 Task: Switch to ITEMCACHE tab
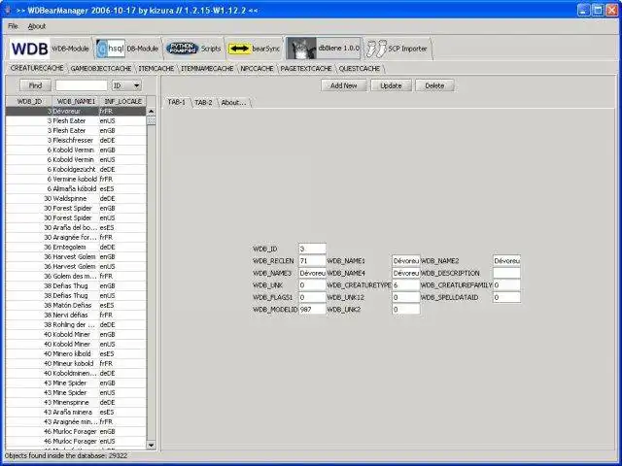tap(155, 69)
